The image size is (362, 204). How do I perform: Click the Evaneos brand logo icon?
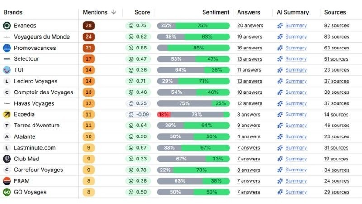7,25
